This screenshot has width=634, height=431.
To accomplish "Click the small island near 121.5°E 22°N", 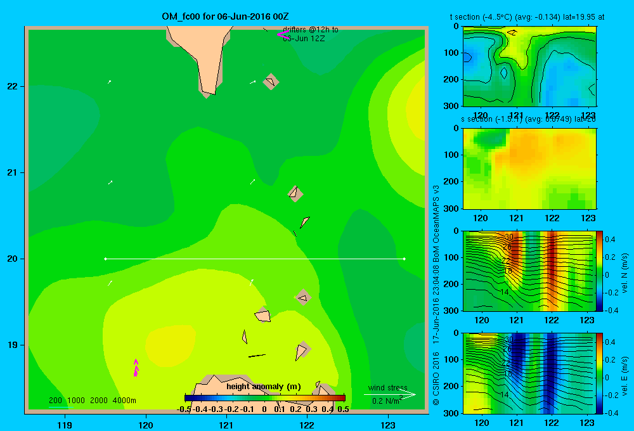I will click(x=271, y=82).
